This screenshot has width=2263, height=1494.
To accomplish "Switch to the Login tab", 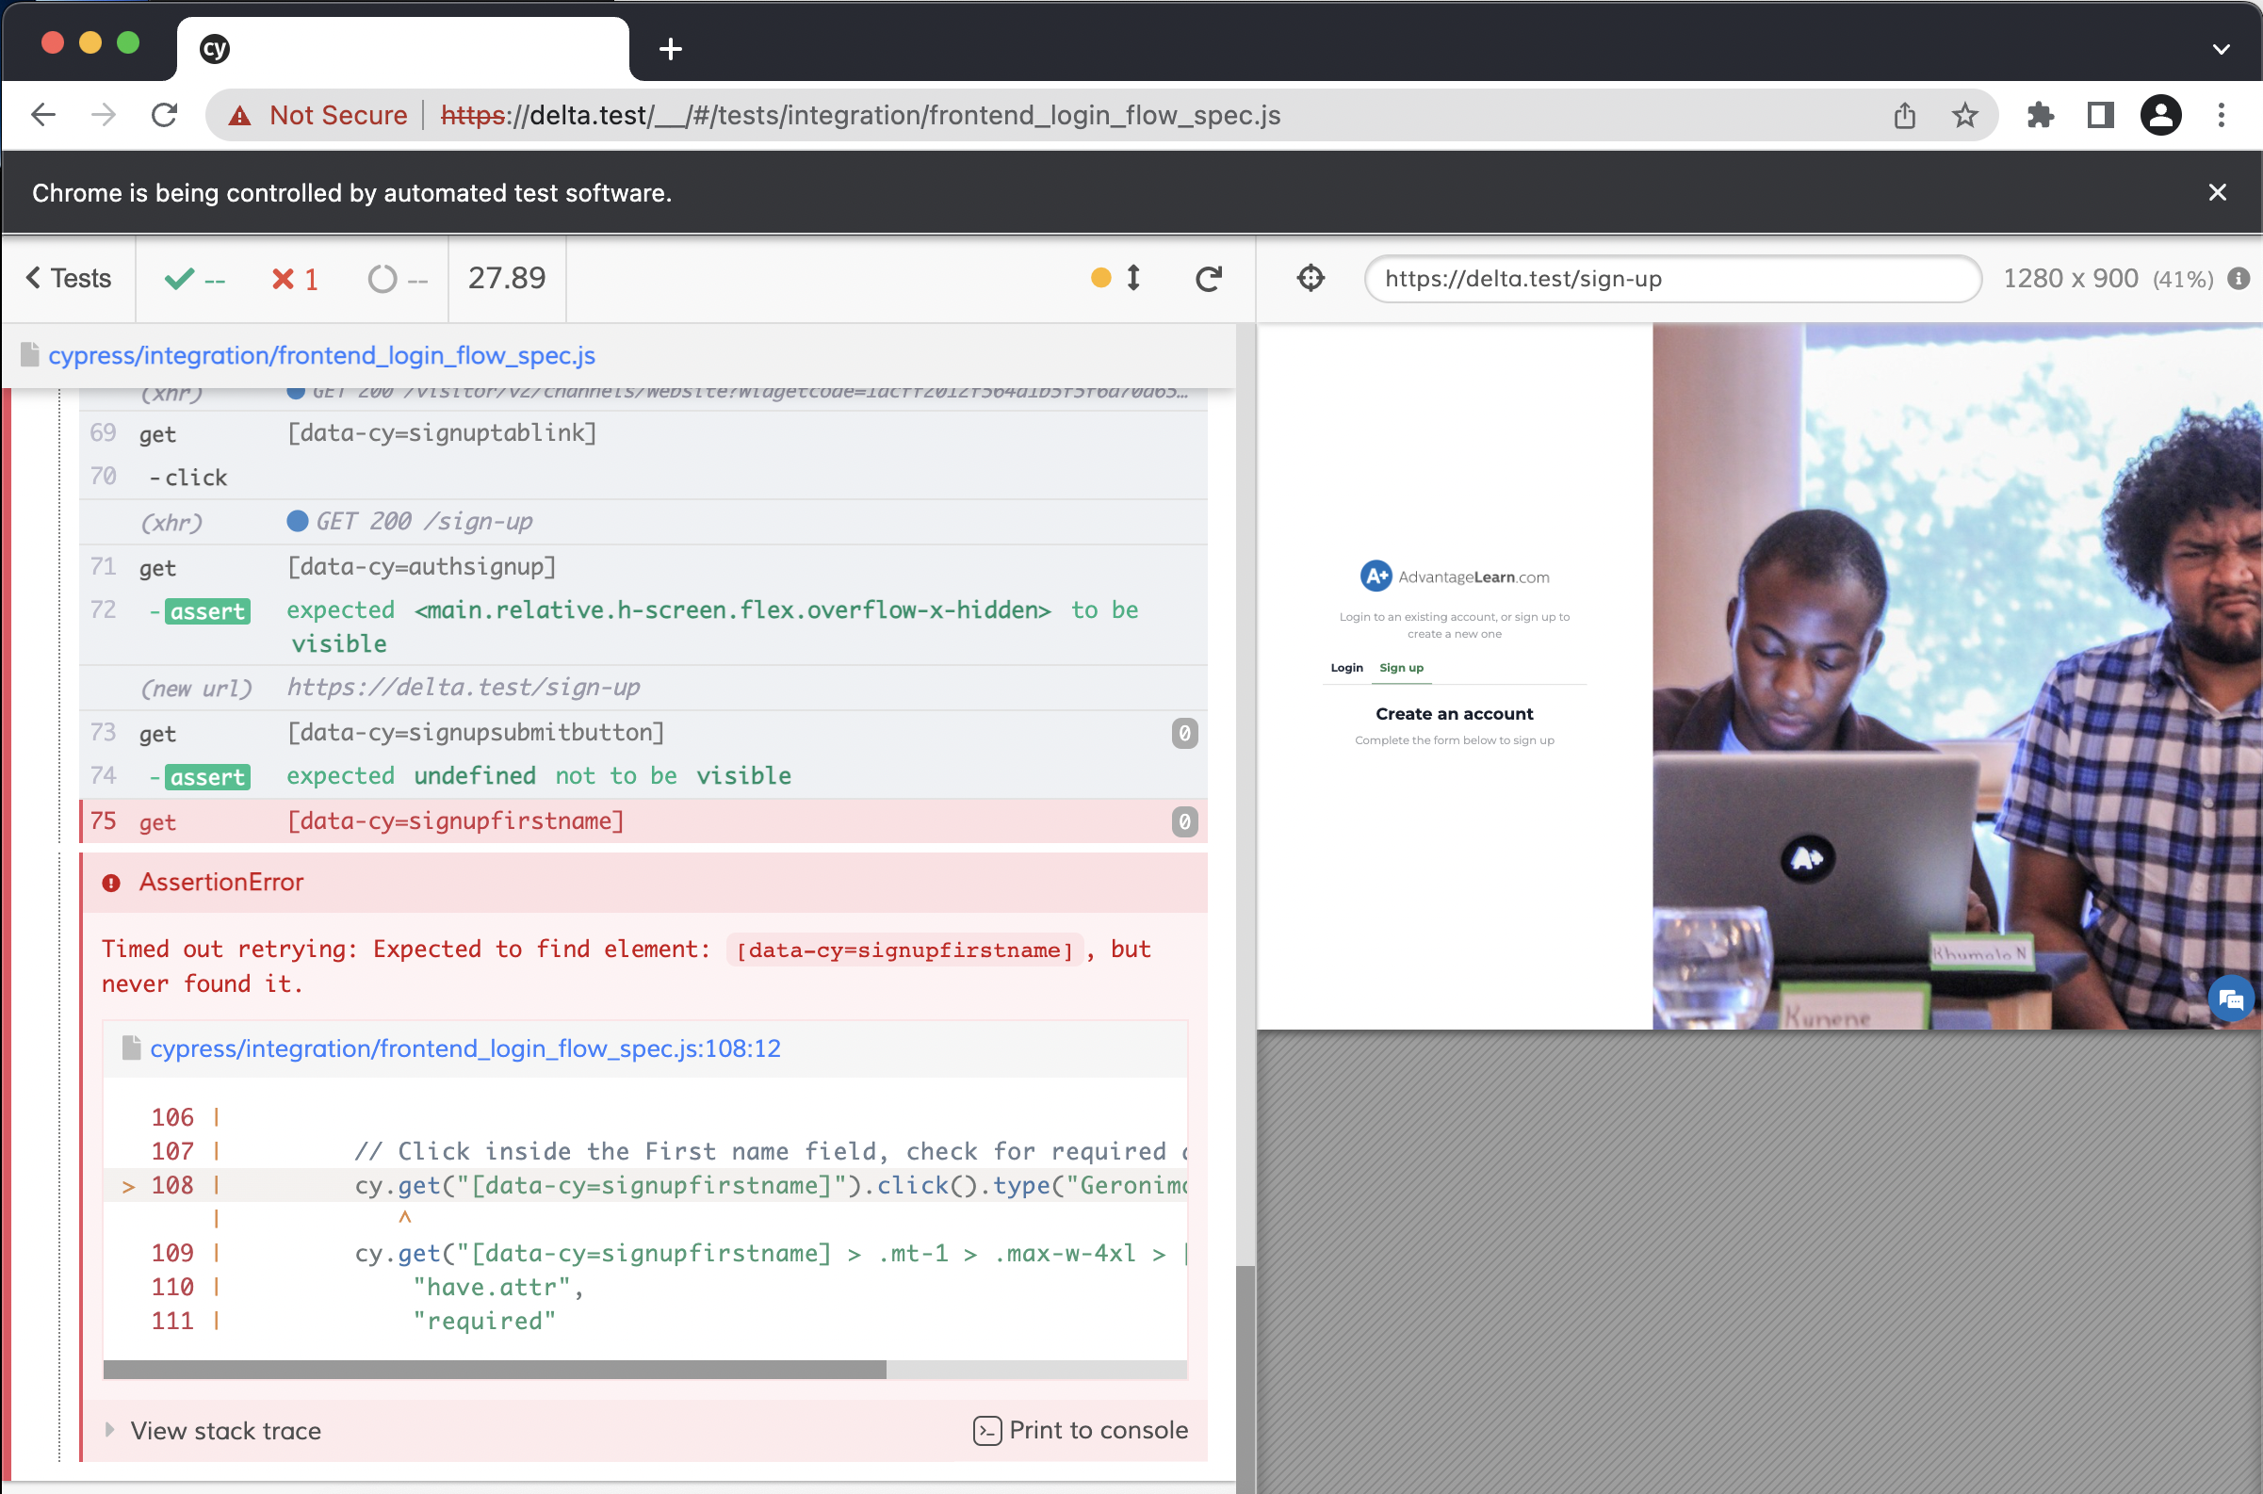I will pyautogui.click(x=1346, y=668).
